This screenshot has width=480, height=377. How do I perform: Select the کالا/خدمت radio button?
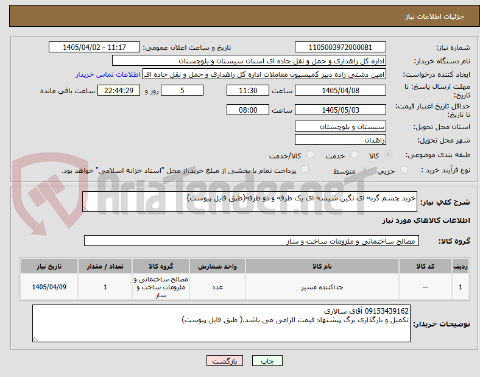pyautogui.click(x=311, y=155)
